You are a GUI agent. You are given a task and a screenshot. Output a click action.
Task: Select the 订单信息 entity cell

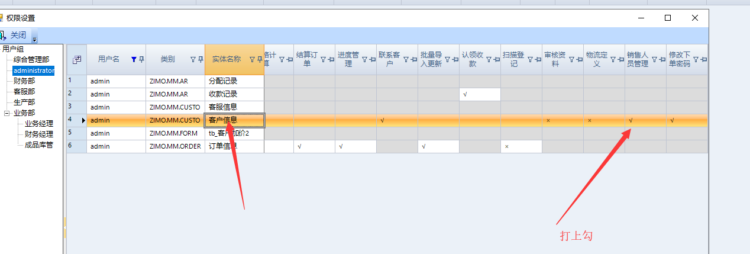click(234, 146)
